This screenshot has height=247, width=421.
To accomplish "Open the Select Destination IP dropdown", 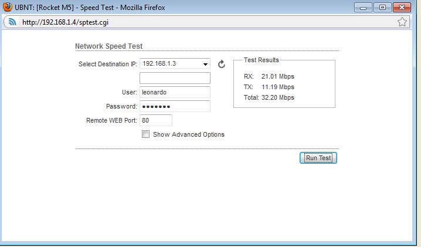I will click(175, 64).
